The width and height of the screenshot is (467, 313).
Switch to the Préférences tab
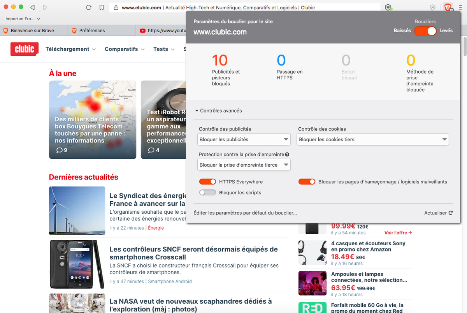(x=101, y=30)
